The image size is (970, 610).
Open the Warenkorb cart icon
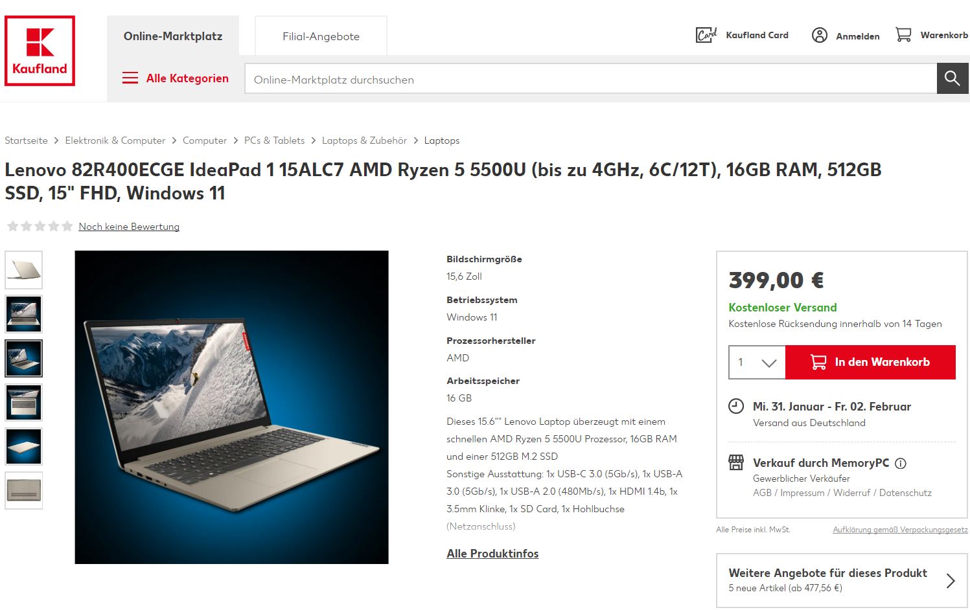pyautogui.click(x=903, y=34)
